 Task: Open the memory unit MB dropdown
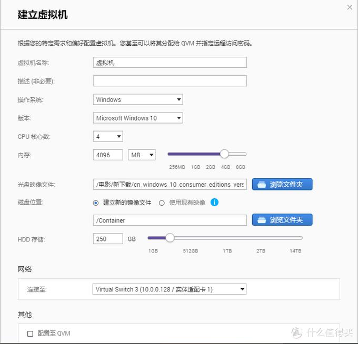142,155
